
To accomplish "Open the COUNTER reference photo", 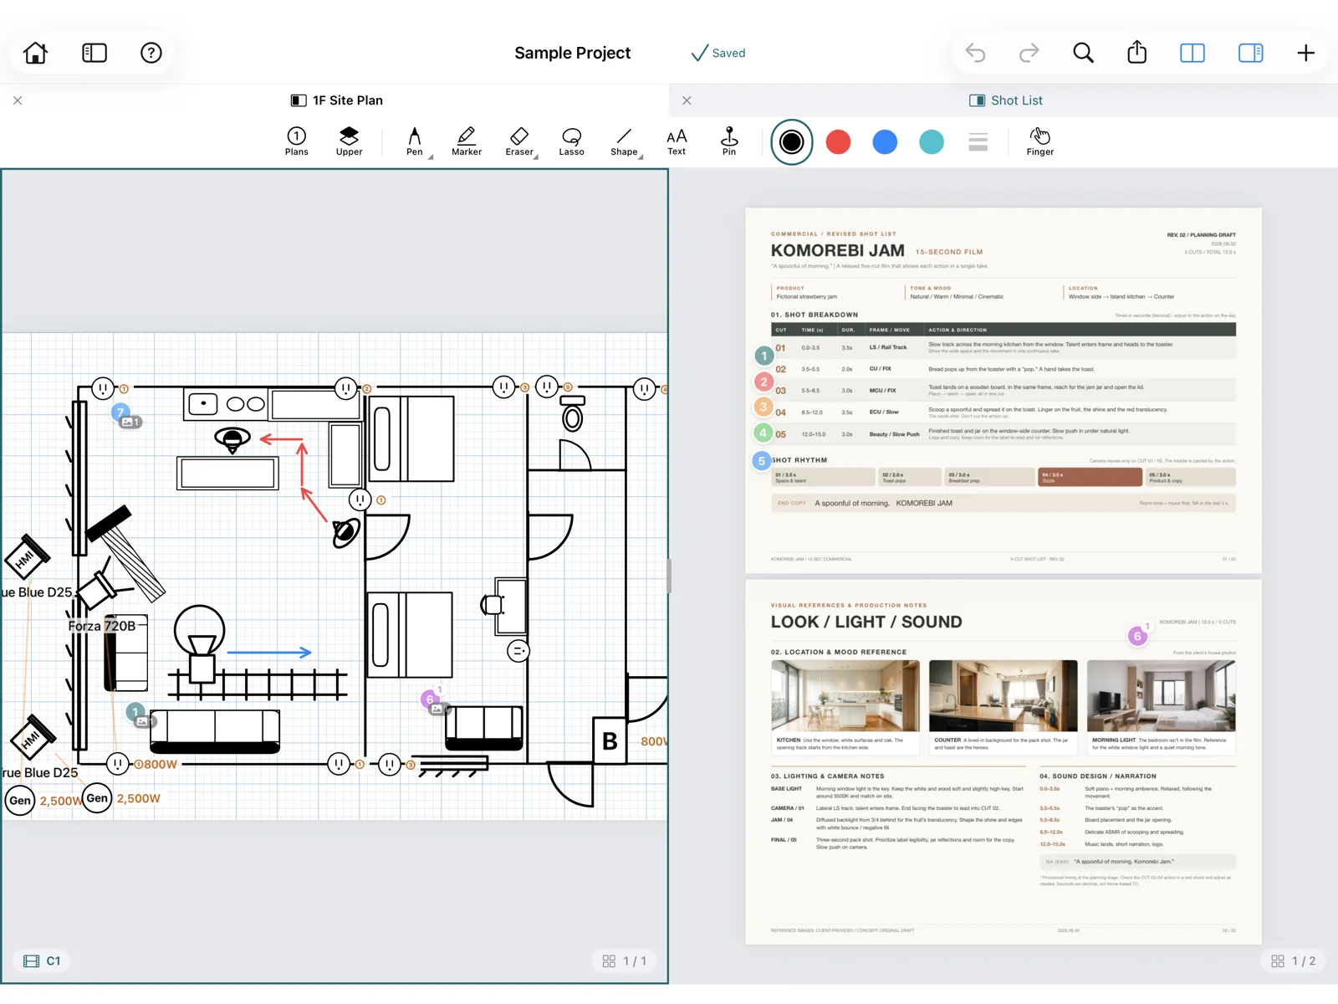I will pos(1003,695).
